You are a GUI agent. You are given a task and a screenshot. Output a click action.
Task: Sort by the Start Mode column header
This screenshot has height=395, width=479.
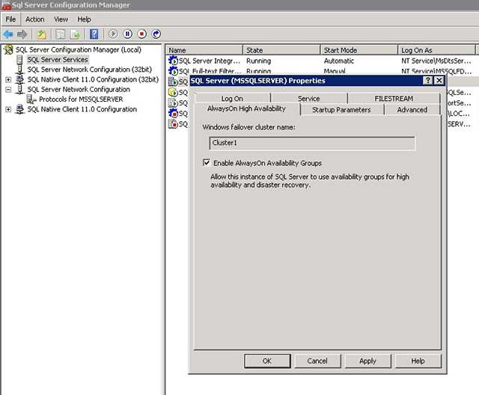pyautogui.click(x=359, y=50)
